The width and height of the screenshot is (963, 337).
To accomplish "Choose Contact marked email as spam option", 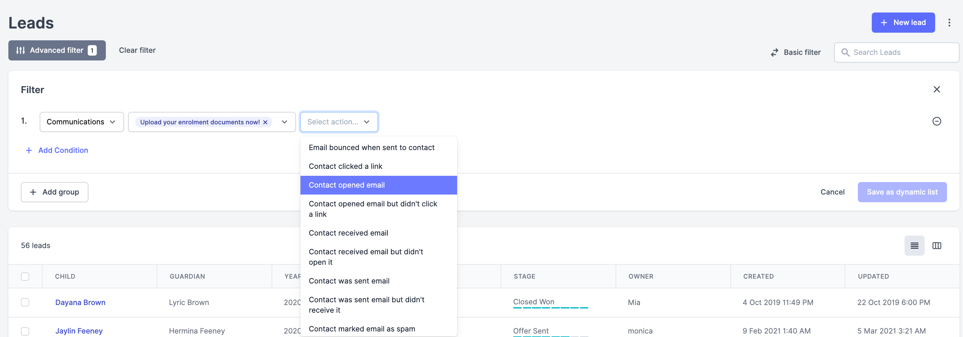I will click(361, 328).
